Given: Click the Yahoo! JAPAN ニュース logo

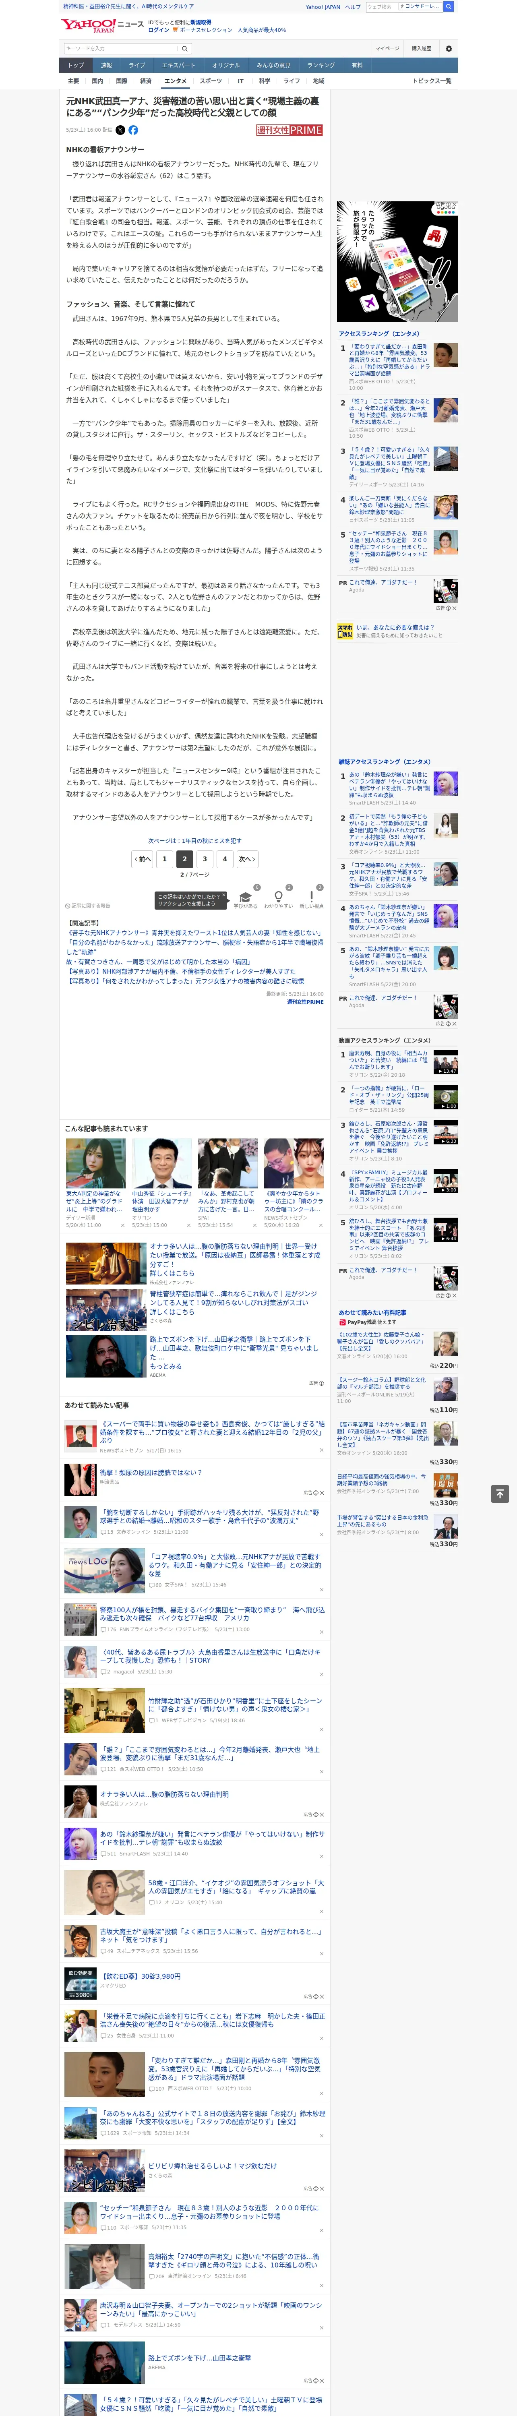Looking at the screenshot, I should coord(102,25).
